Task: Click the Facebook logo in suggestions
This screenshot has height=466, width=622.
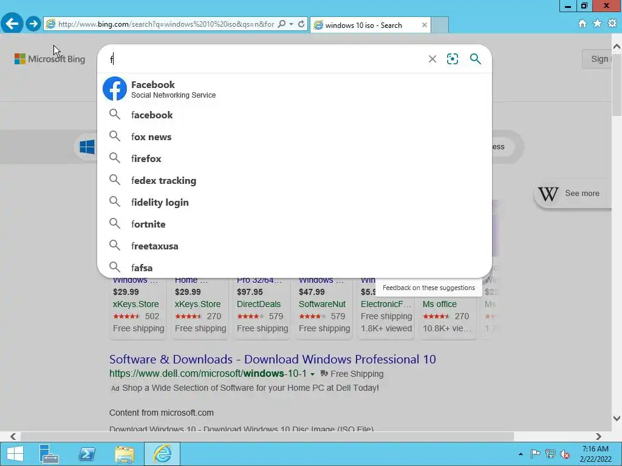Action: tap(115, 89)
